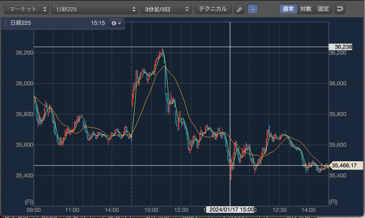Click the upper horizontal high-price line

(181, 47)
